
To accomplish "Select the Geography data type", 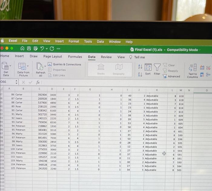I will 119,70.
